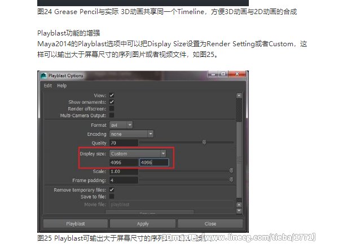Click the Frame padding slider handle
Image resolution: width=338 pixels, height=248 pixels.
pyautogui.click(x=231, y=180)
